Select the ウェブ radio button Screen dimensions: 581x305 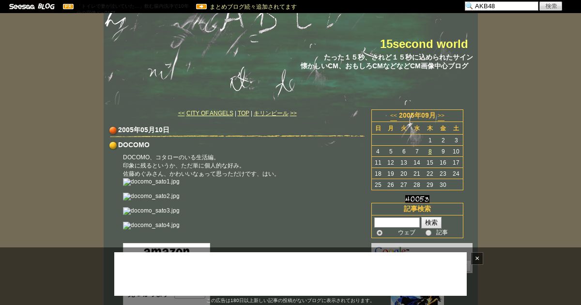coord(380,233)
